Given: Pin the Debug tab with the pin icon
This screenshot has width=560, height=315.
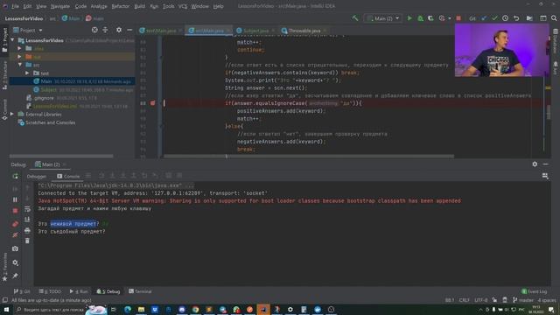Looking at the screenshot, I should (x=15, y=276).
